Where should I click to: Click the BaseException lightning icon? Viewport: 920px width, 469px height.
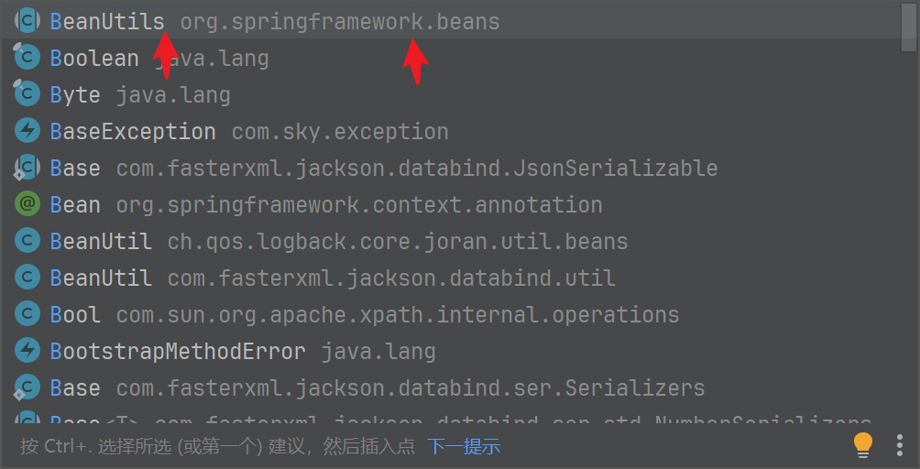click(x=27, y=131)
